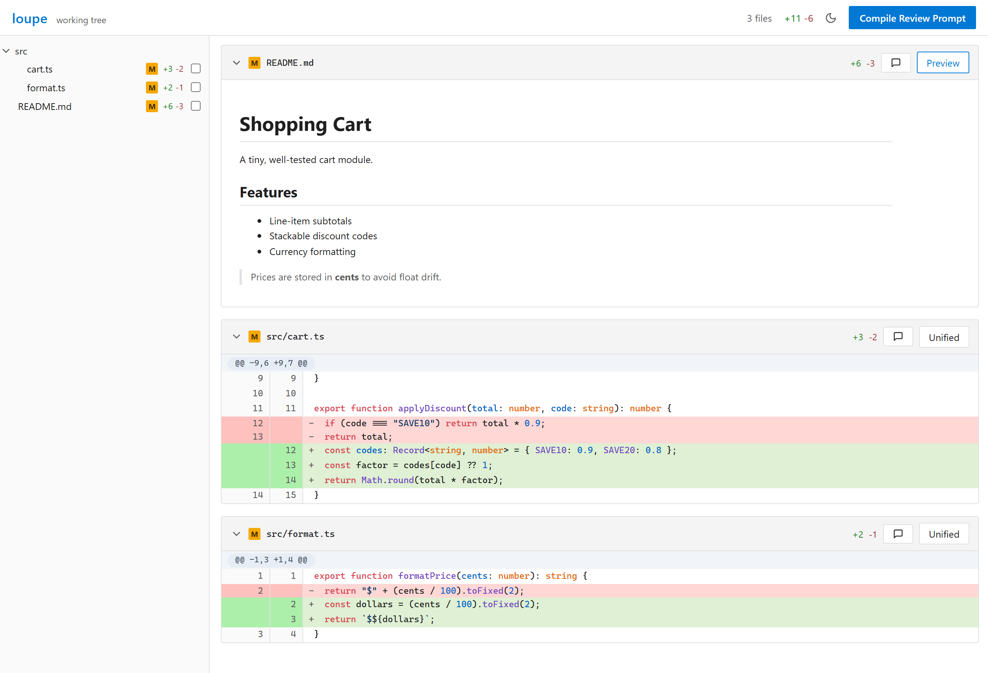Click the M badge beside README.md in sidebar
The width and height of the screenshot is (988, 673).
coord(152,106)
